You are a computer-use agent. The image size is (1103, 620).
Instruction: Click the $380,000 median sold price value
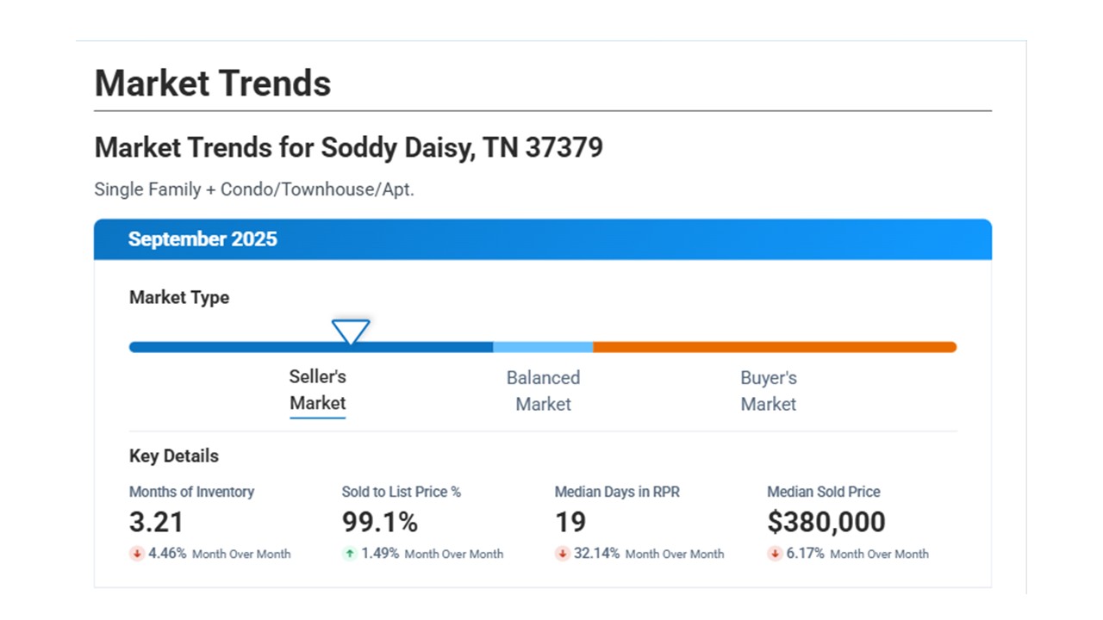tap(826, 522)
